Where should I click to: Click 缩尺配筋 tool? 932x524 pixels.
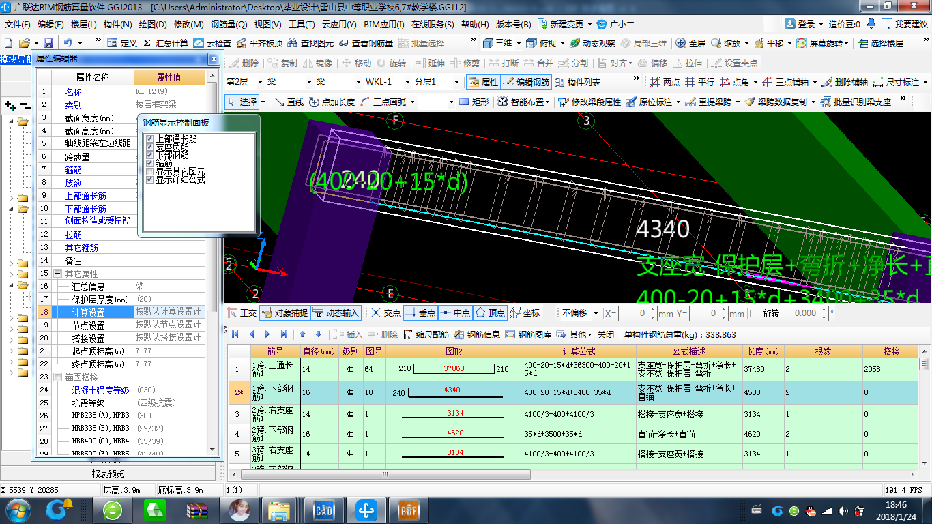point(426,334)
